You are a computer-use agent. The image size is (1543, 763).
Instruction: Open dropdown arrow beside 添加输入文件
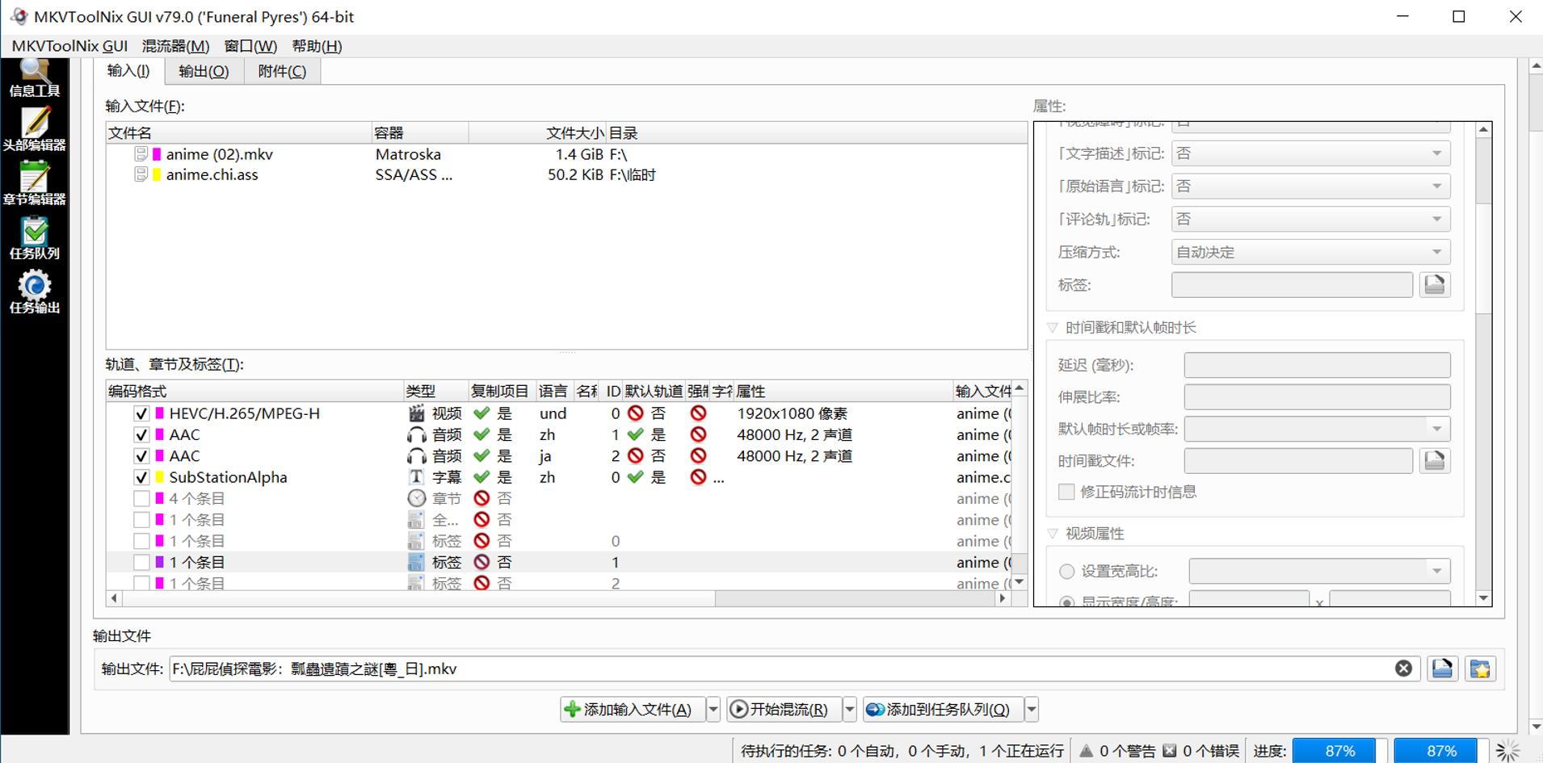tap(713, 710)
